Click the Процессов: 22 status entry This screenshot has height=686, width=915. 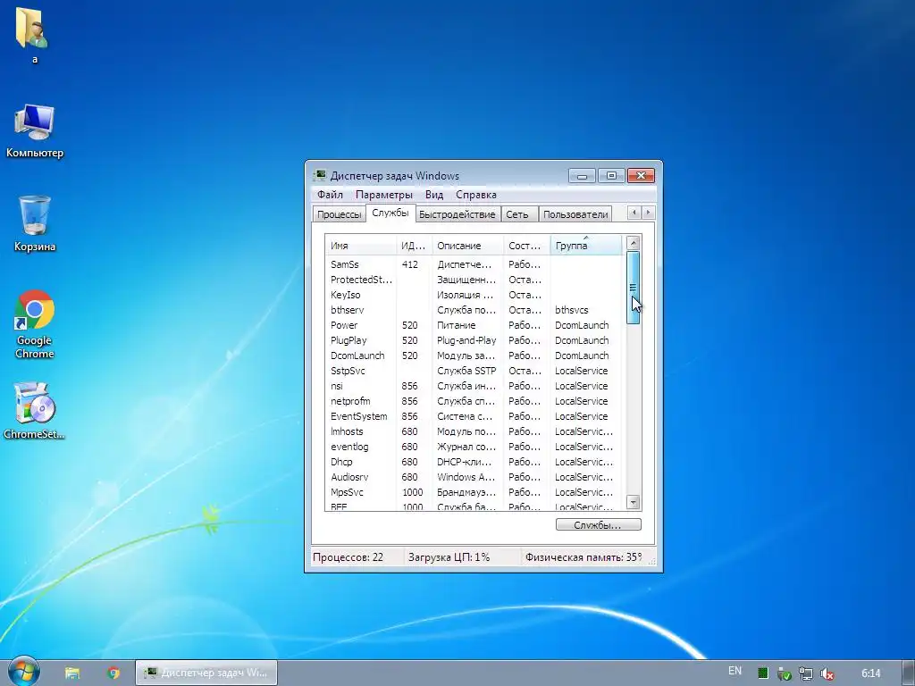(x=348, y=557)
